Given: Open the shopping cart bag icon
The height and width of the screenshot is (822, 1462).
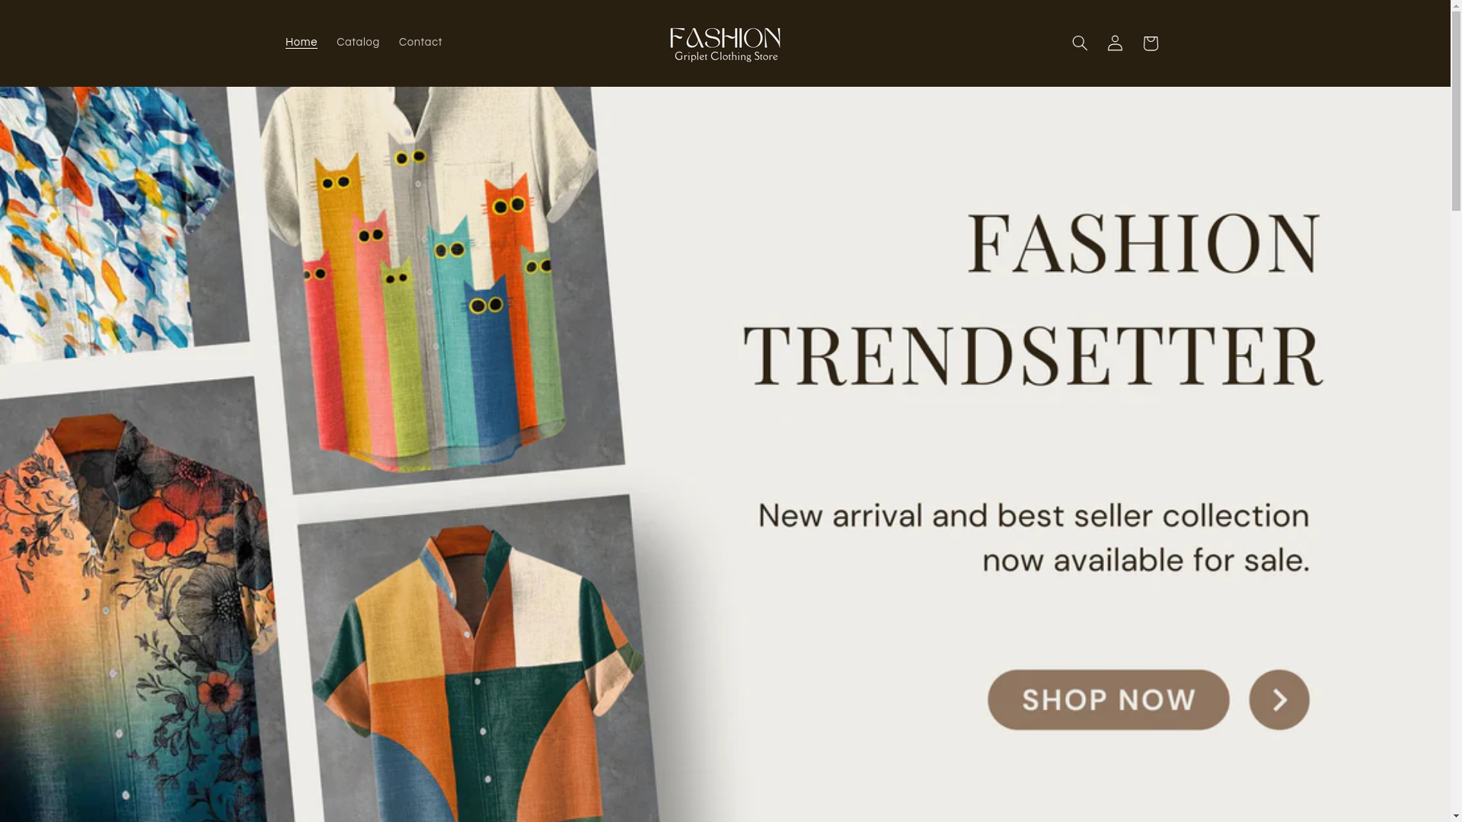Looking at the screenshot, I should pyautogui.click(x=1150, y=43).
